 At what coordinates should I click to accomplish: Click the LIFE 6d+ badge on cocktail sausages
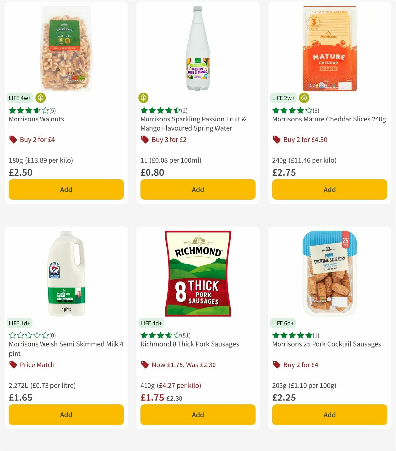click(x=283, y=323)
